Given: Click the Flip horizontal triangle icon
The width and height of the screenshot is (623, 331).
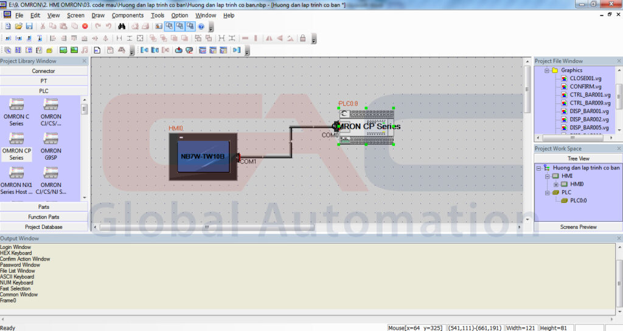Looking at the screenshot, I should point(269,38).
